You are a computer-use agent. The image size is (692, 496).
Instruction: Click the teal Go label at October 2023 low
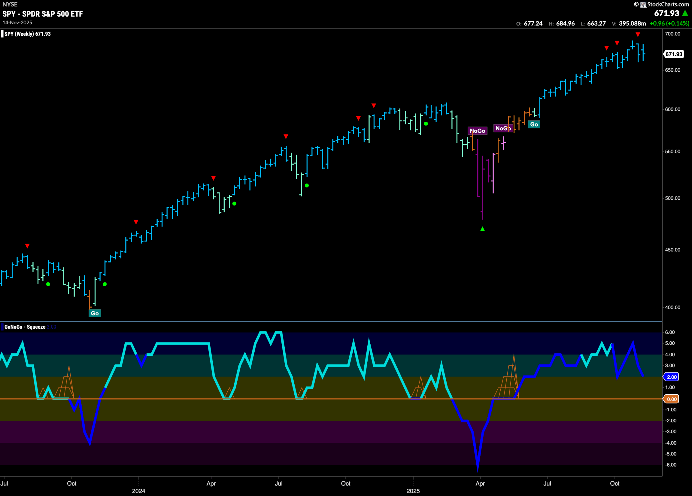click(x=95, y=313)
